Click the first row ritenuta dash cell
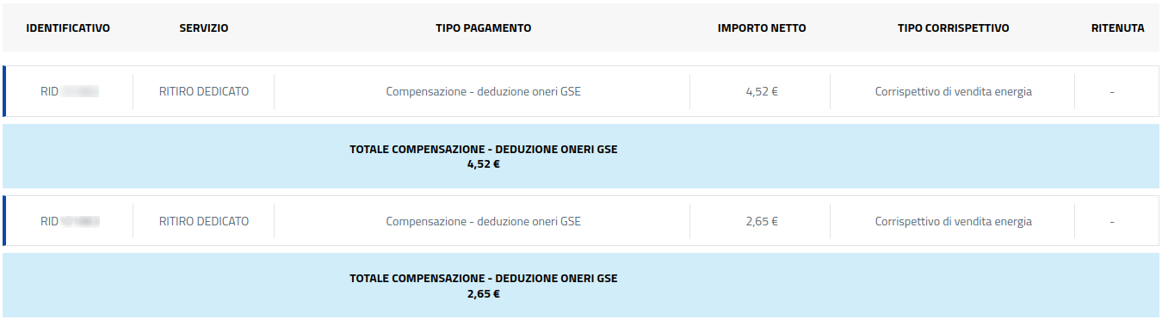Screen dimensions: 1162x320 click(x=1112, y=91)
